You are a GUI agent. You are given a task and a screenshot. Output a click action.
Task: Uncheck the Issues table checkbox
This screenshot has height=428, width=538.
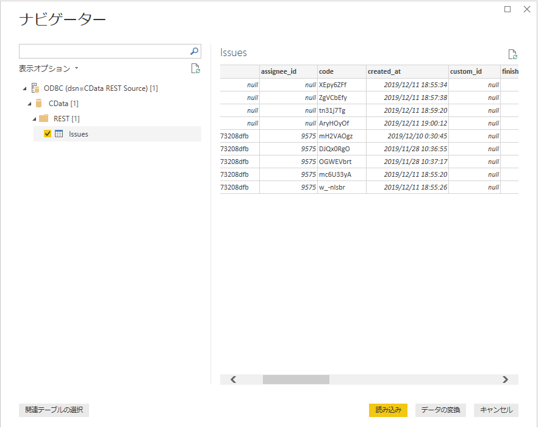(x=48, y=134)
